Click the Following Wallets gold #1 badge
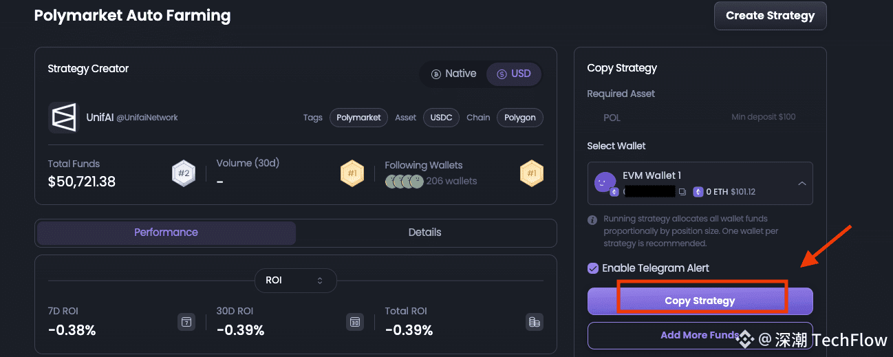This screenshot has width=893, height=357. click(x=531, y=174)
